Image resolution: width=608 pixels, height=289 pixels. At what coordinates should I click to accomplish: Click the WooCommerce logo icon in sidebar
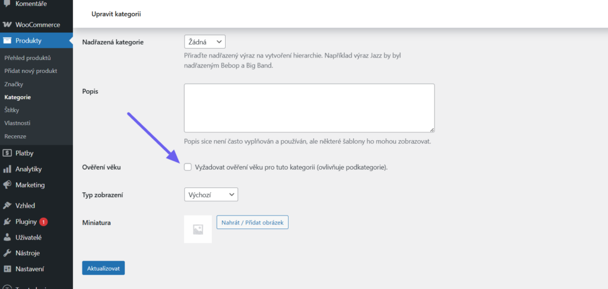(7, 25)
